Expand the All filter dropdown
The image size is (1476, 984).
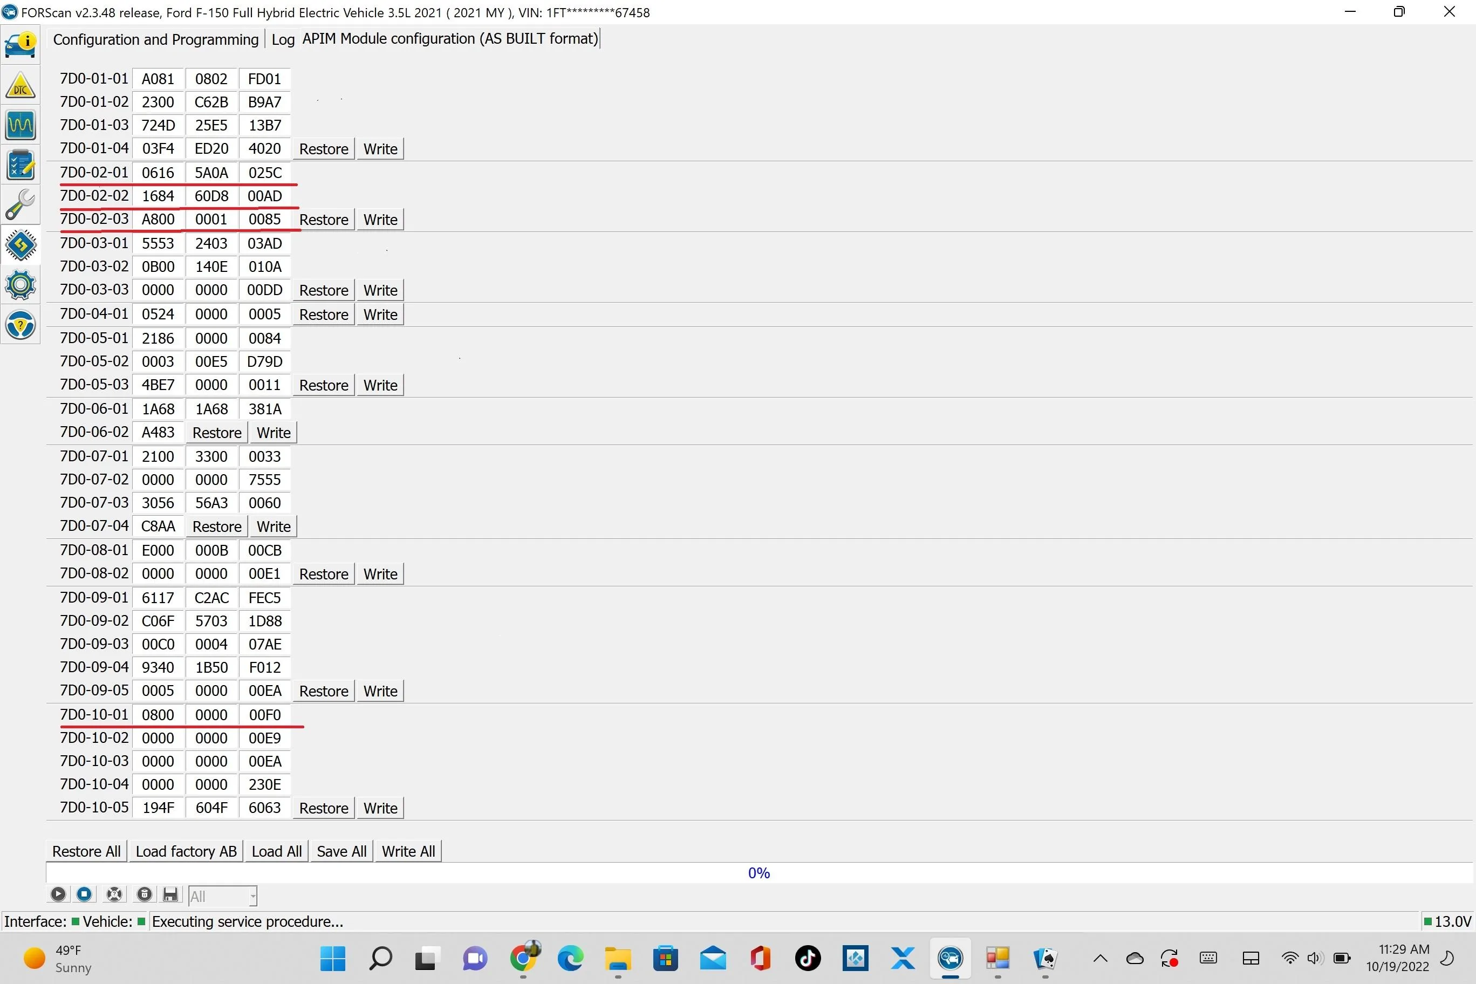click(x=252, y=896)
